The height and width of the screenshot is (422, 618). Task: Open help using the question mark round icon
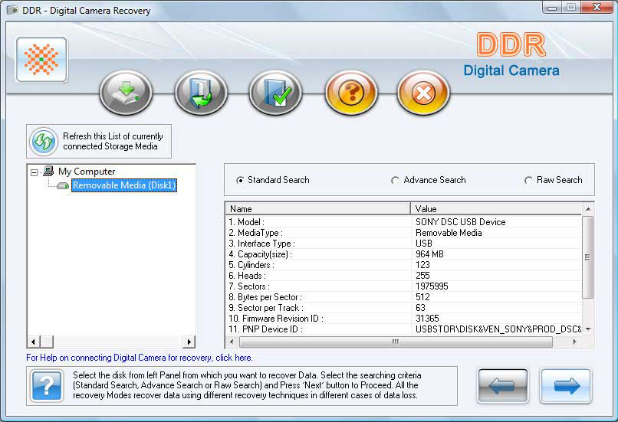click(x=351, y=93)
